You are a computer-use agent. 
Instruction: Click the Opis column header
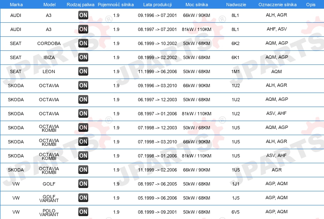311,5
